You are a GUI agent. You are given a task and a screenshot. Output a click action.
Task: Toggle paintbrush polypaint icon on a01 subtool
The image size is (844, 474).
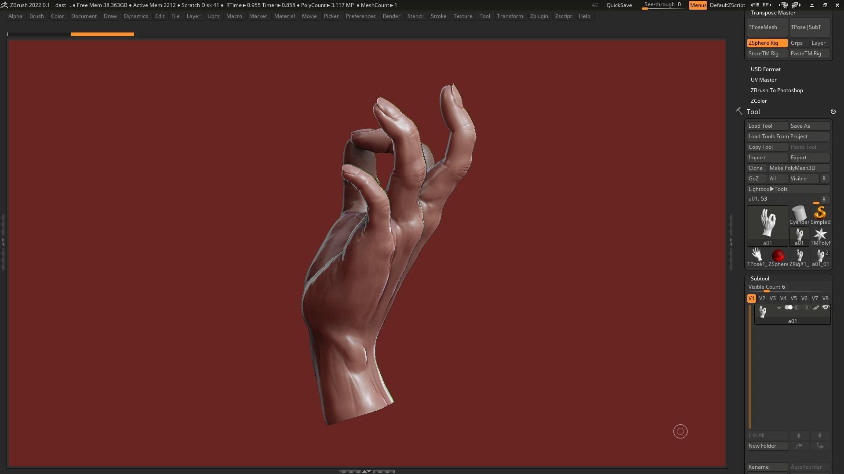point(816,308)
